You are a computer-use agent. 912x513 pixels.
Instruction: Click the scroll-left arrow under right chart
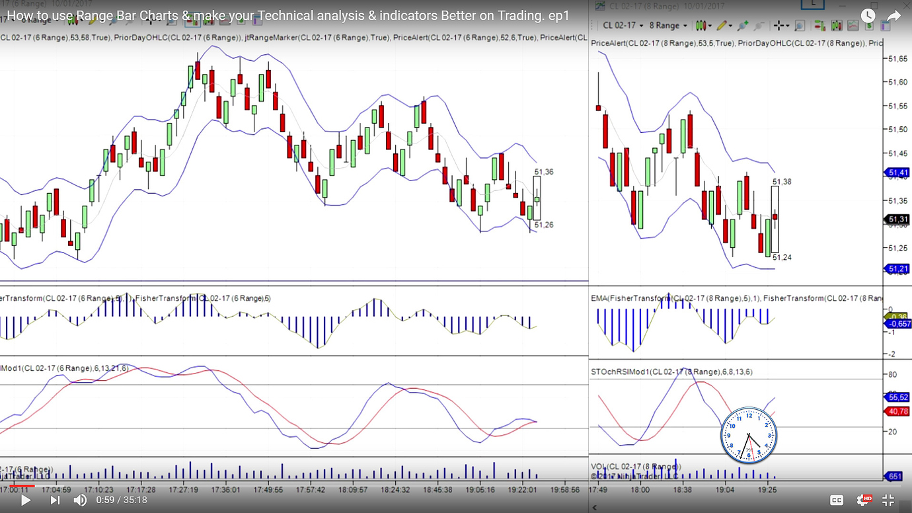click(593, 508)
